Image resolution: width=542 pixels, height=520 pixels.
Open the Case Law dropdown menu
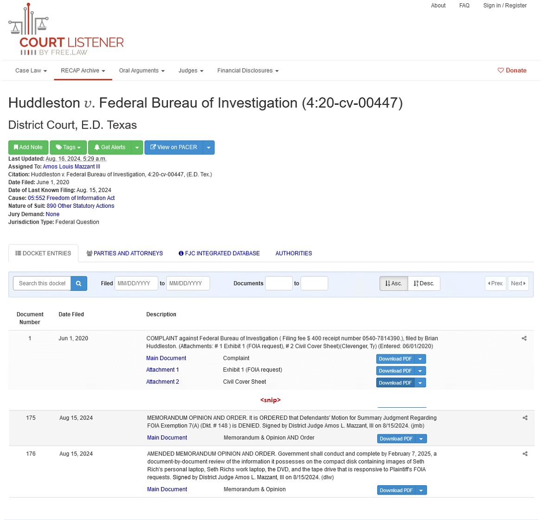31,71
